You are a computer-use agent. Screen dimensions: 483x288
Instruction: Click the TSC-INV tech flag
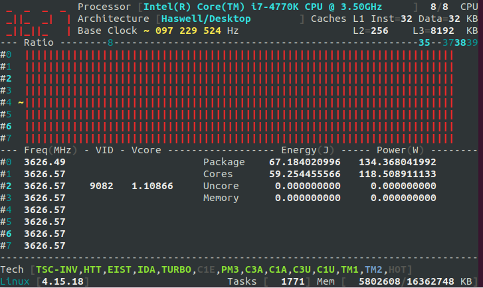click(56, 270)
